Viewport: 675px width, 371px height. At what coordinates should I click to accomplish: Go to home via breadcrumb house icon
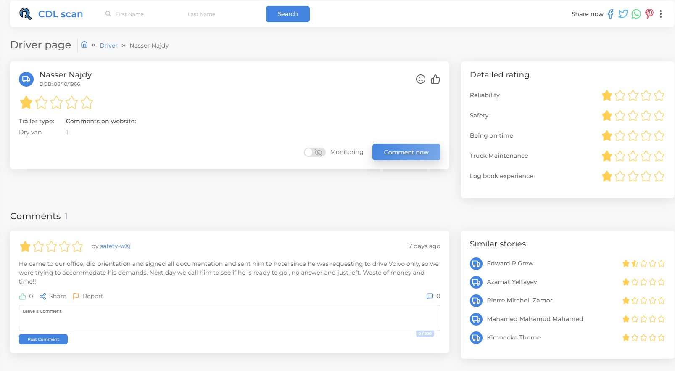point(84,45)
